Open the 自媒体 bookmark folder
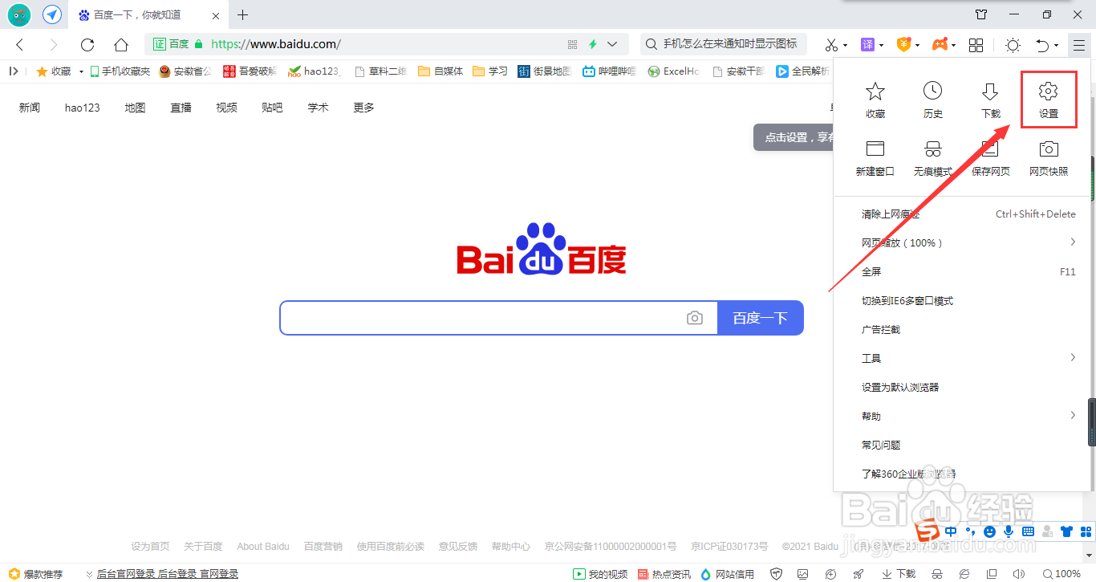The width and height of the screenshot is (1096, 582). coord(440,71)
